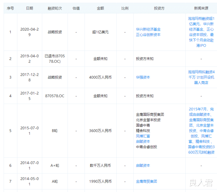The width and height of the screenshot is (217, 192).
Task: Click the 日期 column header
Action: click(29, 8)
